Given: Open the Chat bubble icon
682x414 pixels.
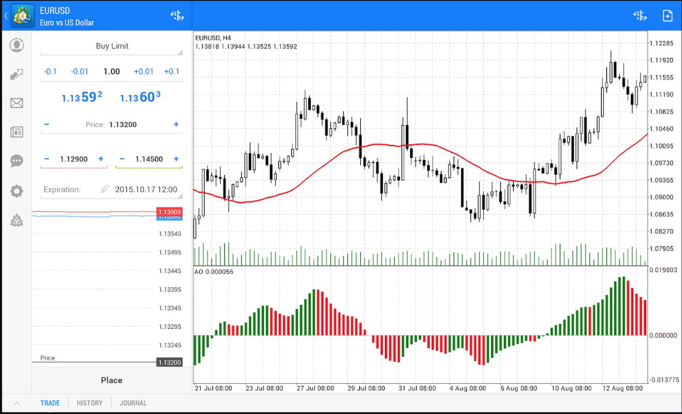Looking at the screenshot, I should pos(17,161).
